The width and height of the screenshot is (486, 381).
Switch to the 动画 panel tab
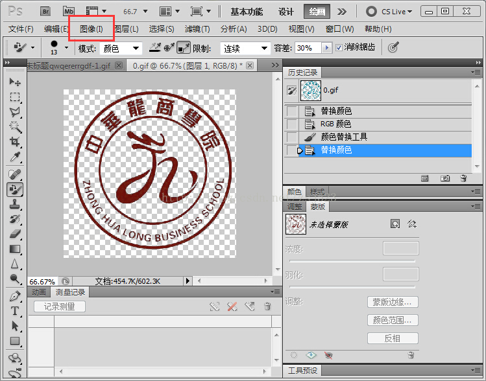(39, 292)
